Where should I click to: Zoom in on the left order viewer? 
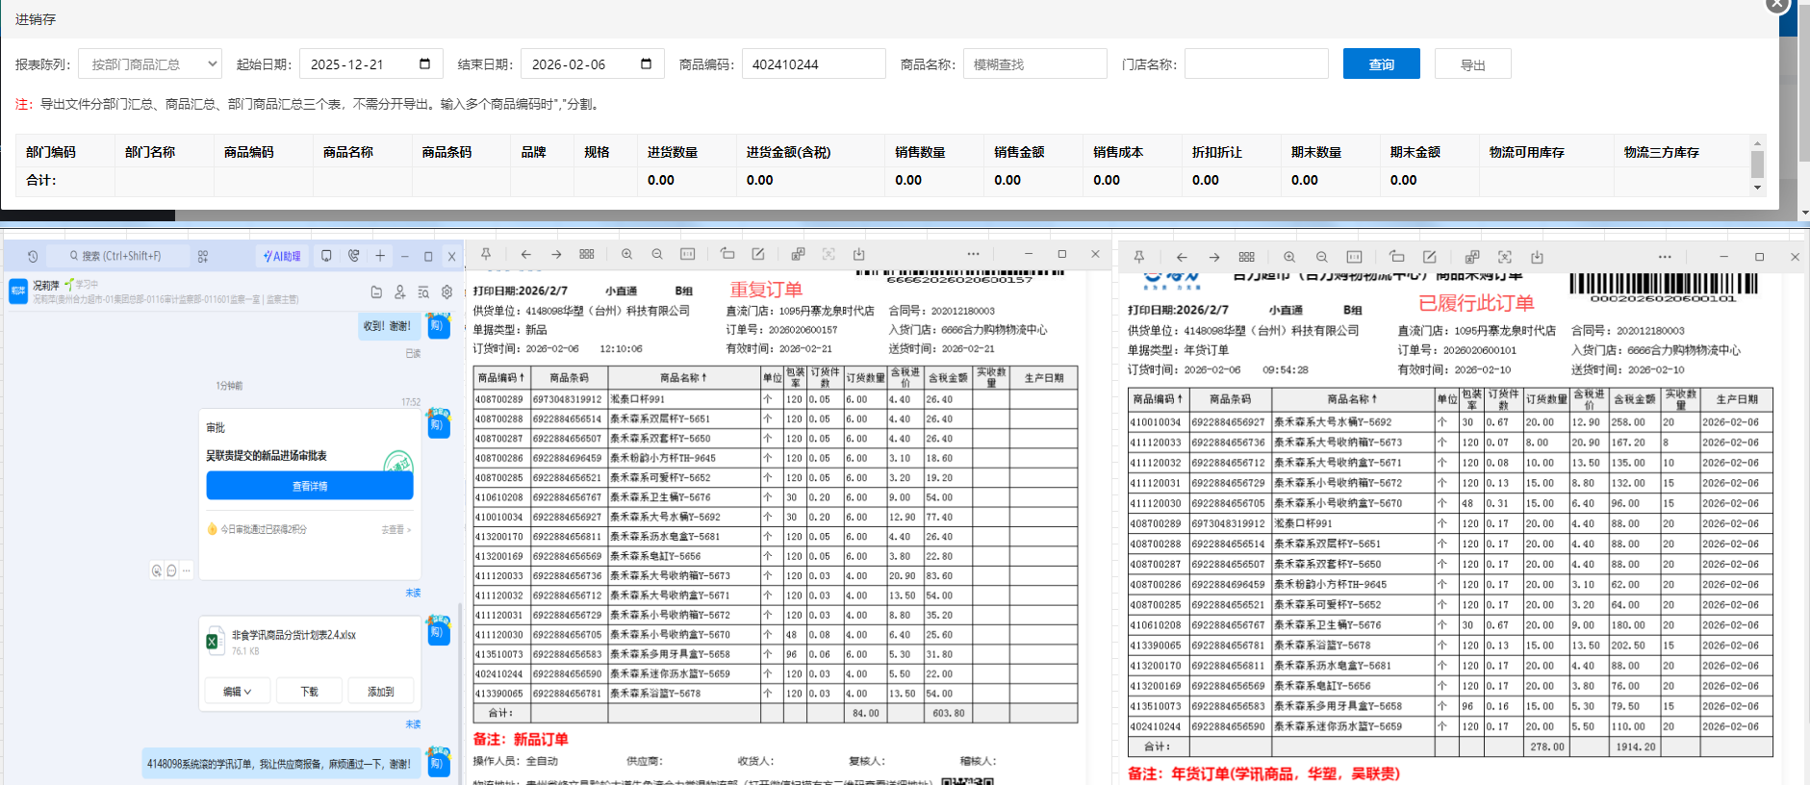626,254
